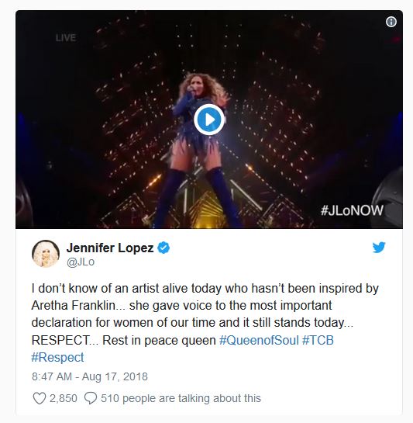Open the tweet timestamp 8:47 AM - Aug 17, 2018
The image size is (413, 423).
tap(90, 376)
